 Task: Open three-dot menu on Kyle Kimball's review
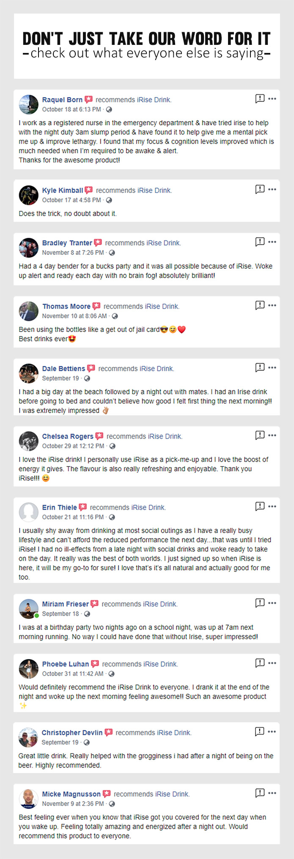pyautogui.click(x=272, y=189)
